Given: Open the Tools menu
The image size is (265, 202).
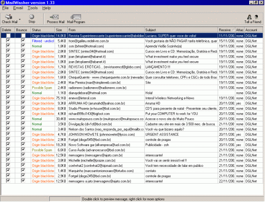Looking at the screenshot, I should [33, 8].
